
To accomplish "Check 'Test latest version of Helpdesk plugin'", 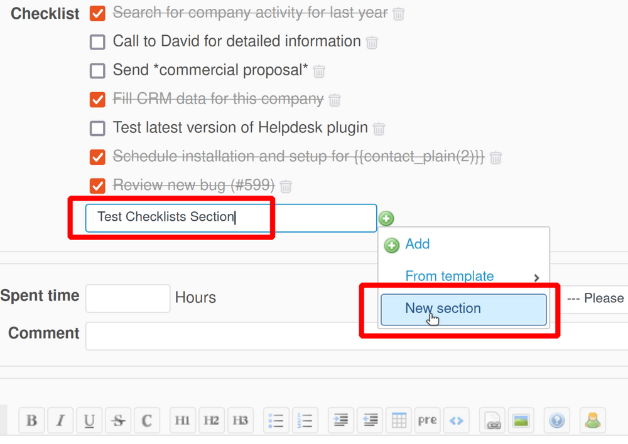I will coord(97,128).
